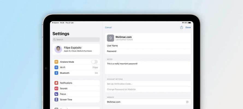Screen dimensions: 243x109
Task: Tap the 9to5mac.com entry title
Action: point(123,37)
